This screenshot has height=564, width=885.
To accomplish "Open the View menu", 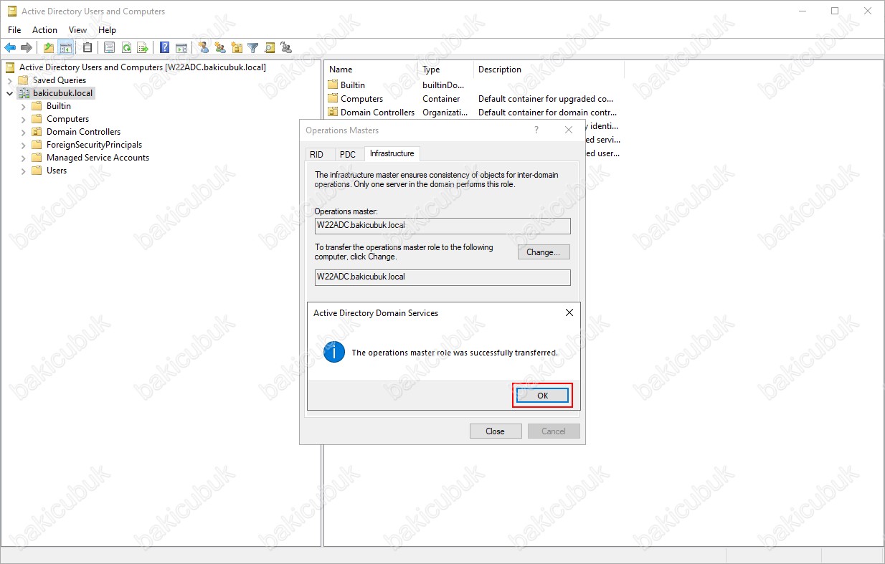I will 77,30.
